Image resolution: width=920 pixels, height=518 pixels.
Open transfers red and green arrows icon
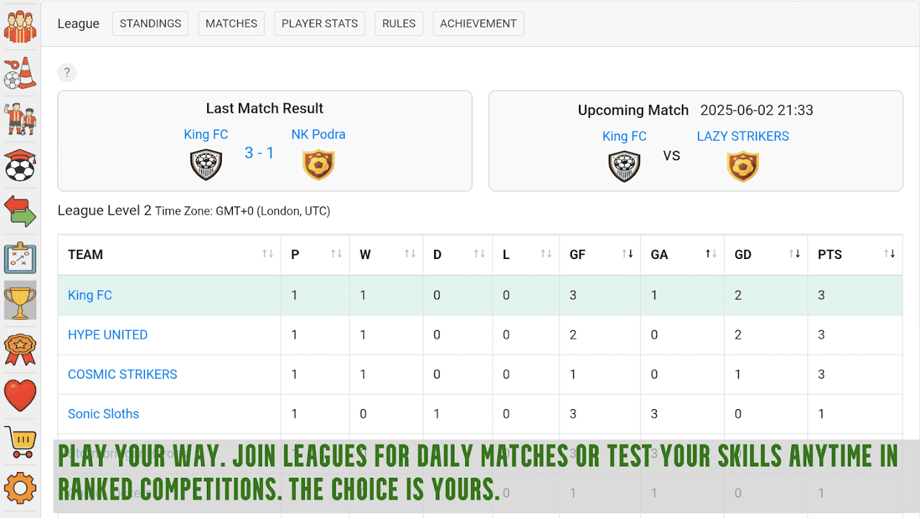tap(20, 211)
